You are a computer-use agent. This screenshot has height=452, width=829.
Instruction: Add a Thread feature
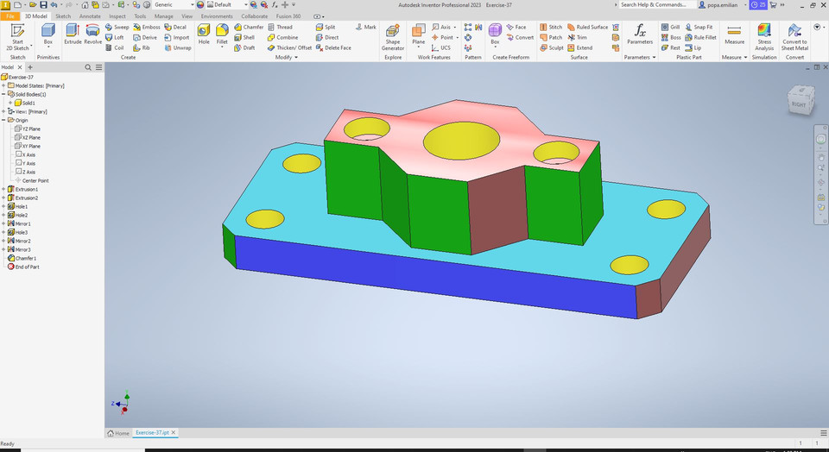tap(280, 27)
